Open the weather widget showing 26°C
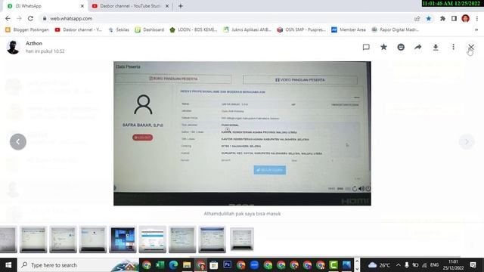This screenshot has width=484, height=272. click(380, 265)
